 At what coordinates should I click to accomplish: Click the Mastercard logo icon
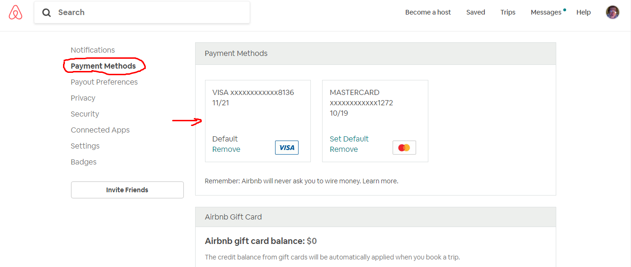click(x=404, y=148)
